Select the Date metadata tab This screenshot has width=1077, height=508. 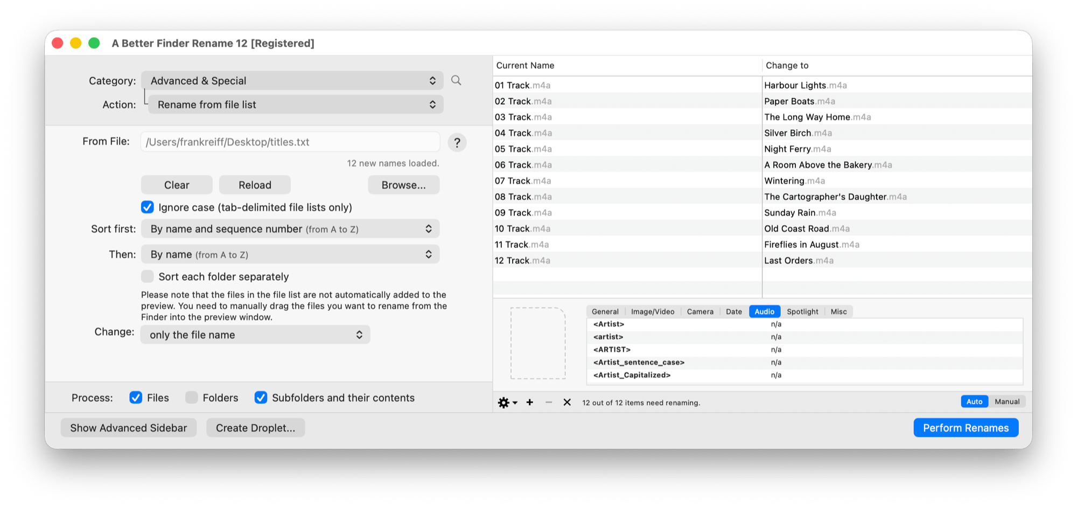(x=734, y=311)
